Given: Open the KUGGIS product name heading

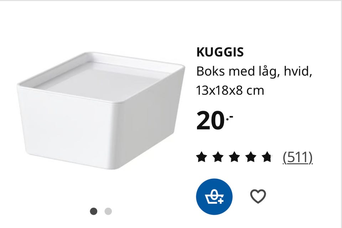Looking at the screenshot, I should coord(220,52).
